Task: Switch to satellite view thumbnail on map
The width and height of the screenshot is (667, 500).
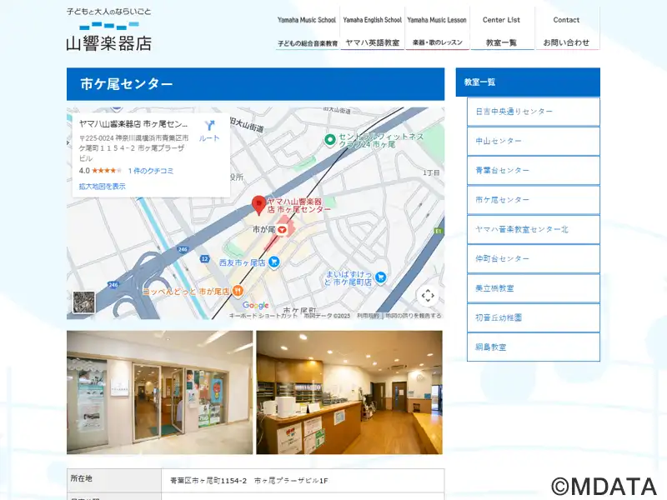Action: coord(83,302)
